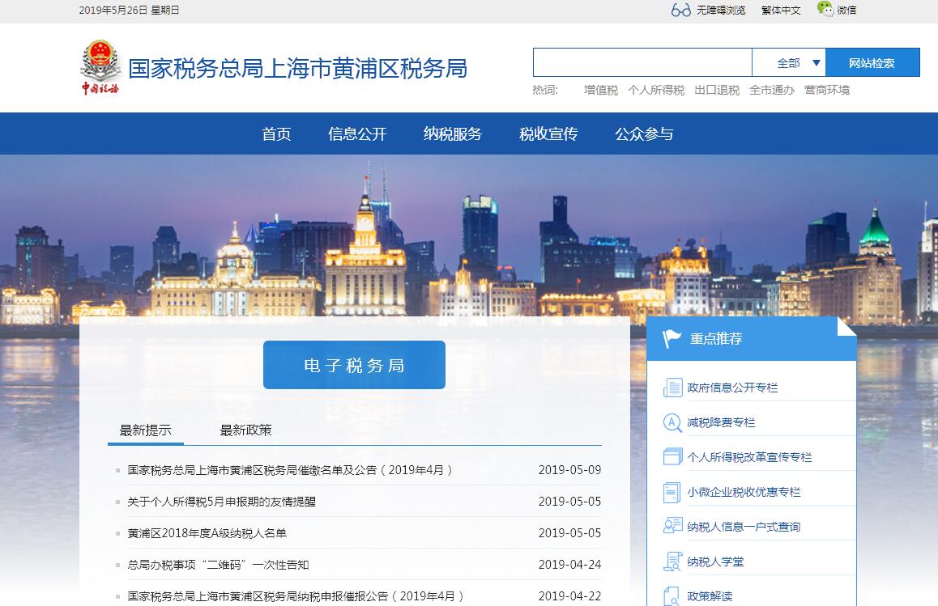Open 黄浦区2018年度A级纳税人名单 notice

[x=207, y=533]
